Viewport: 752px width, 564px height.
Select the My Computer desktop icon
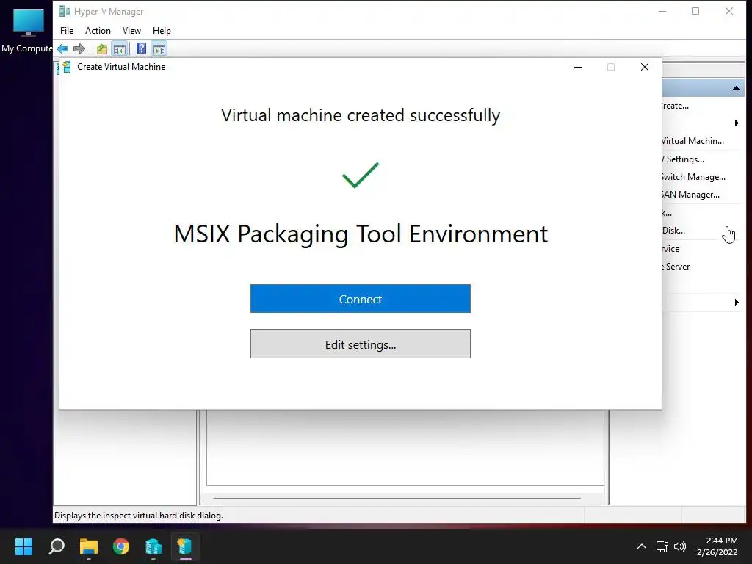(x=27, y=30)
